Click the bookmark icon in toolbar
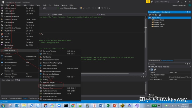This screenshot has width=192, height=108. [x=99, y=8]
